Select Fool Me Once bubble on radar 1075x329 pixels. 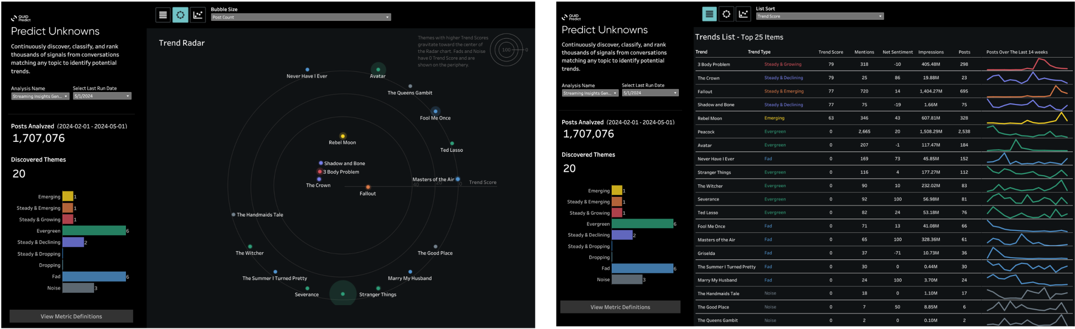(x=435, y=111)
